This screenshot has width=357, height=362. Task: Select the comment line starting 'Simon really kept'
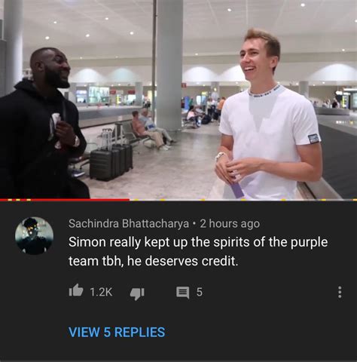coord(198,242)
